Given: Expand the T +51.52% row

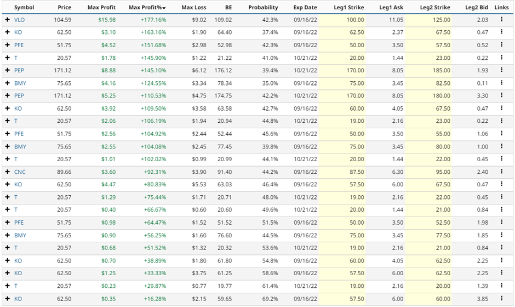Looking at the screenshot, I should [x=8, y=248].
